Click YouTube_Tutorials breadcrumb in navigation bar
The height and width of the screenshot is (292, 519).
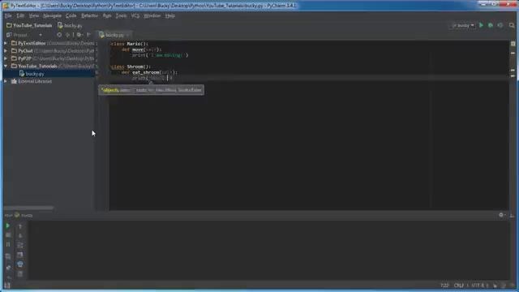(29, 25)
